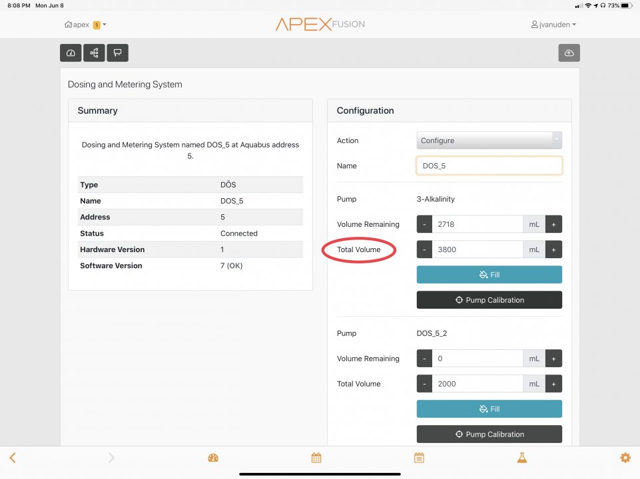Screen dimensions: 640x479
Task: Click Fill button for DOS_5_2 pump
Action: point(489,409)
